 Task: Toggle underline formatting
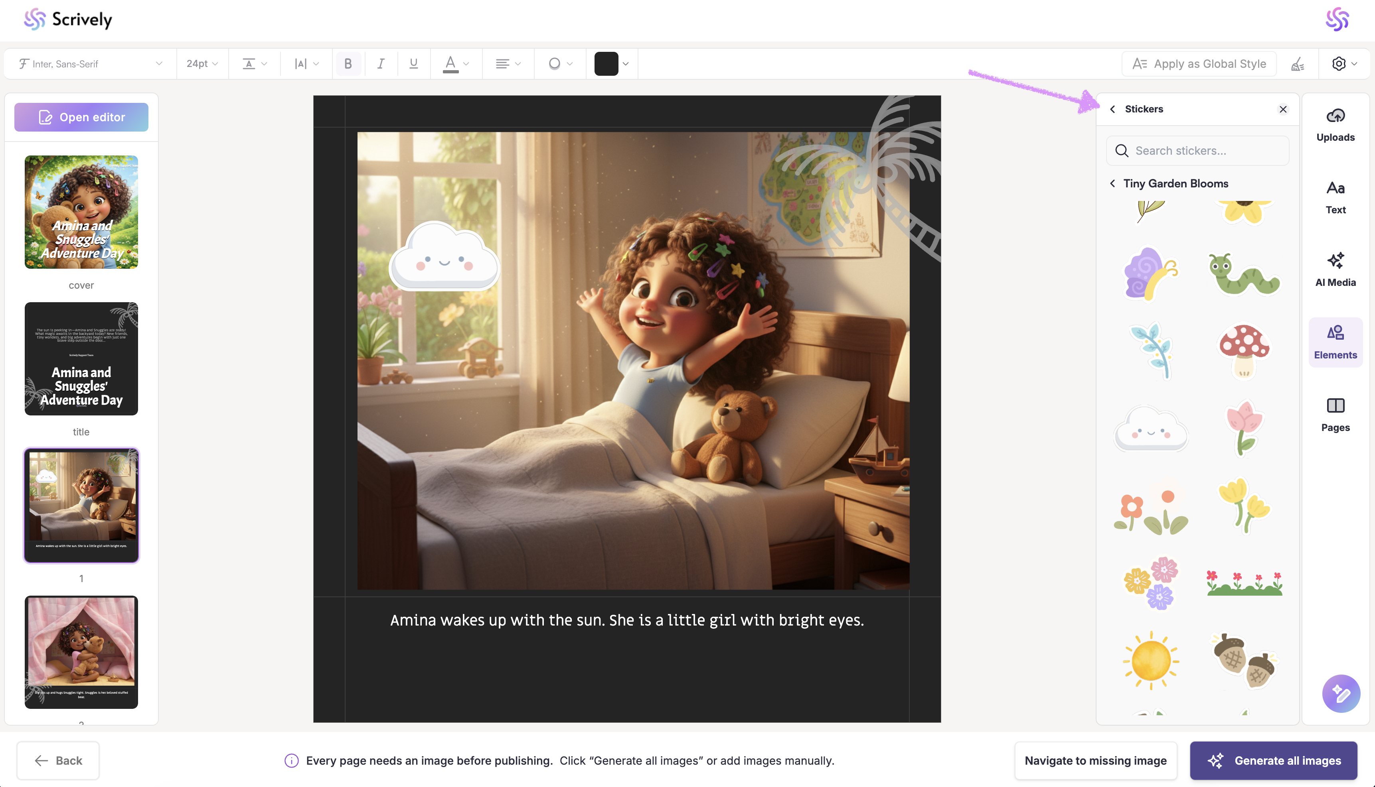tap(414, 64)
